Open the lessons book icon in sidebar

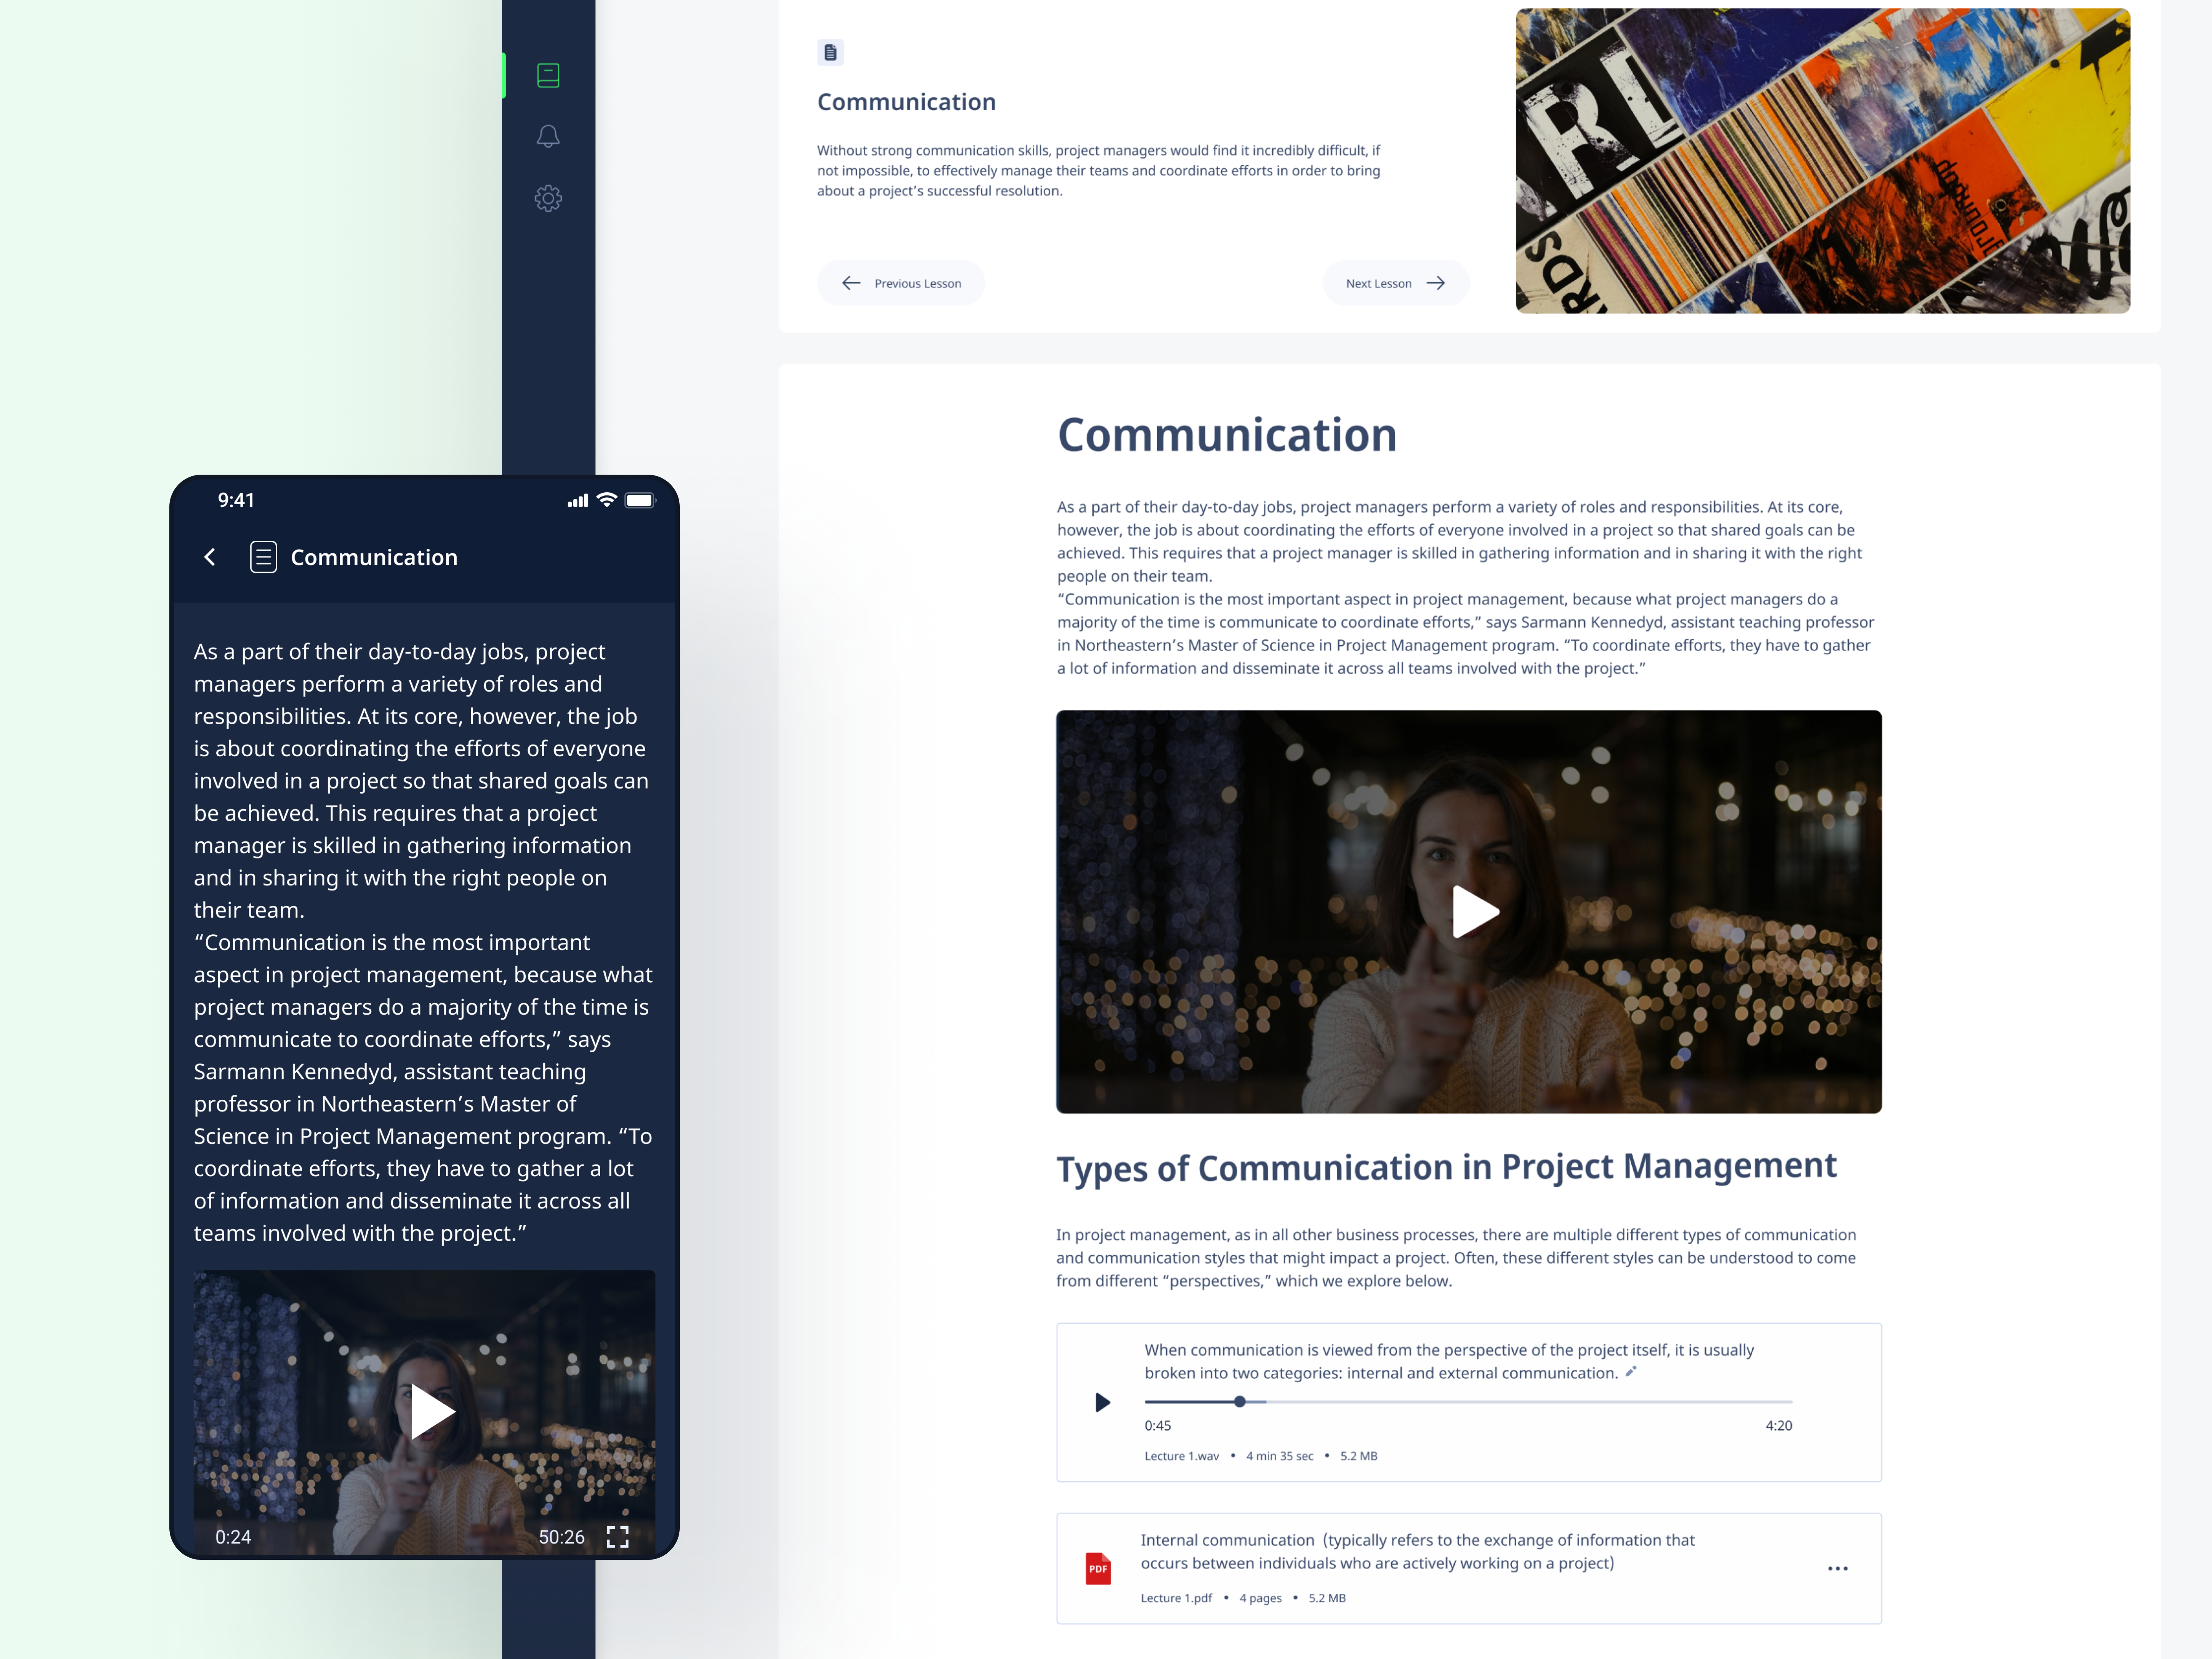(x=548, y=75)
